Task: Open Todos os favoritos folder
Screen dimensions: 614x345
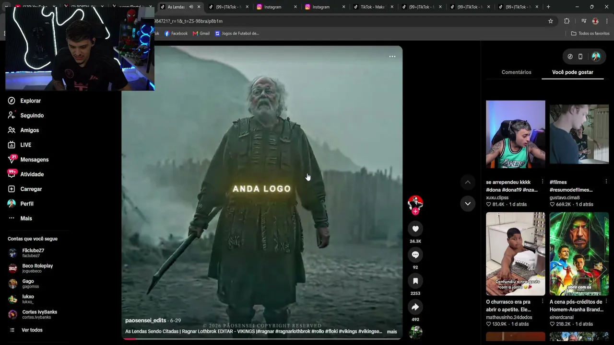Action: point(590,34)
